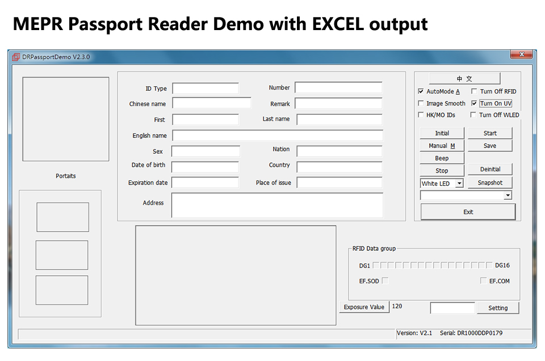Click the DRPassportDemo title bar icon
545x361 pixels.
[x=16, y=57]
